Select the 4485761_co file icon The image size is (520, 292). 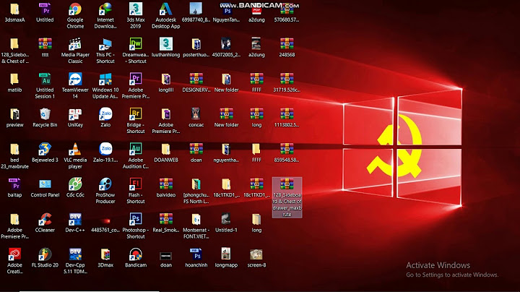(x=105, y=220)
